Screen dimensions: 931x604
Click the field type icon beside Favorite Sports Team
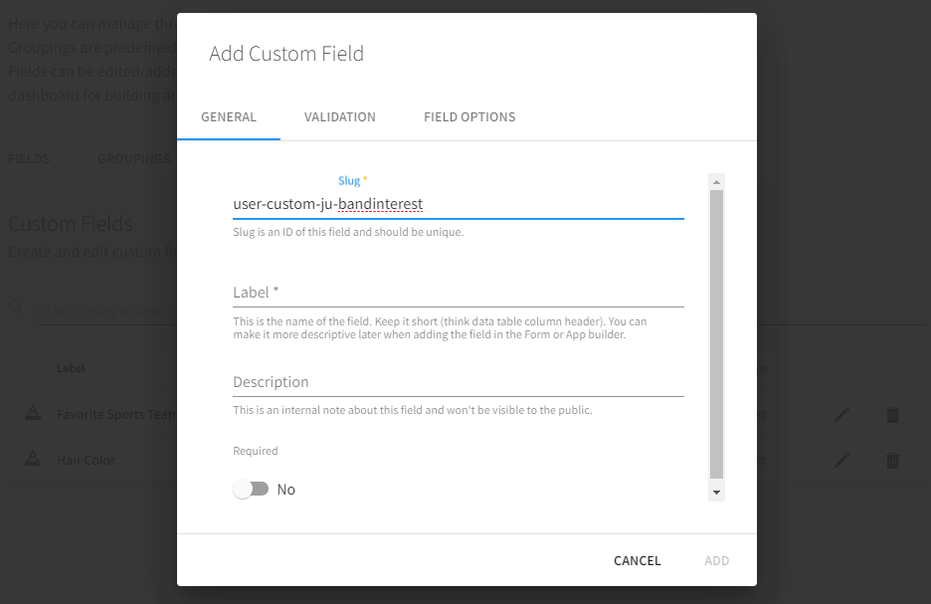(x=33, y=414)
